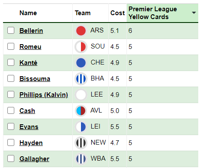The image size is (200, 168).
Task: Click the Leicester half-blue team badge
Action: (x=81, y=127)
